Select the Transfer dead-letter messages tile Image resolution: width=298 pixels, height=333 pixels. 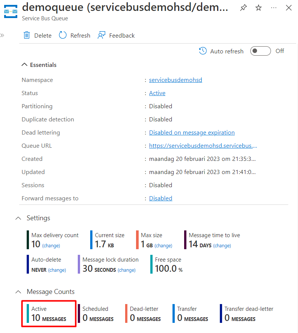coord(247,313)
